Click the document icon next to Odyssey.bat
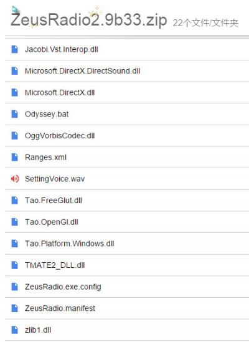 tap(14, 114)
